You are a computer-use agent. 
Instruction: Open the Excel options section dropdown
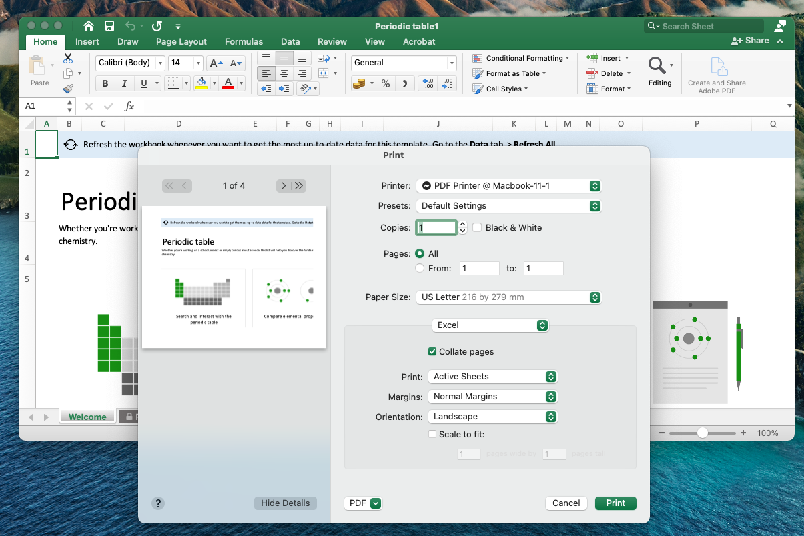pyautogui.click(x=490, y=325)
